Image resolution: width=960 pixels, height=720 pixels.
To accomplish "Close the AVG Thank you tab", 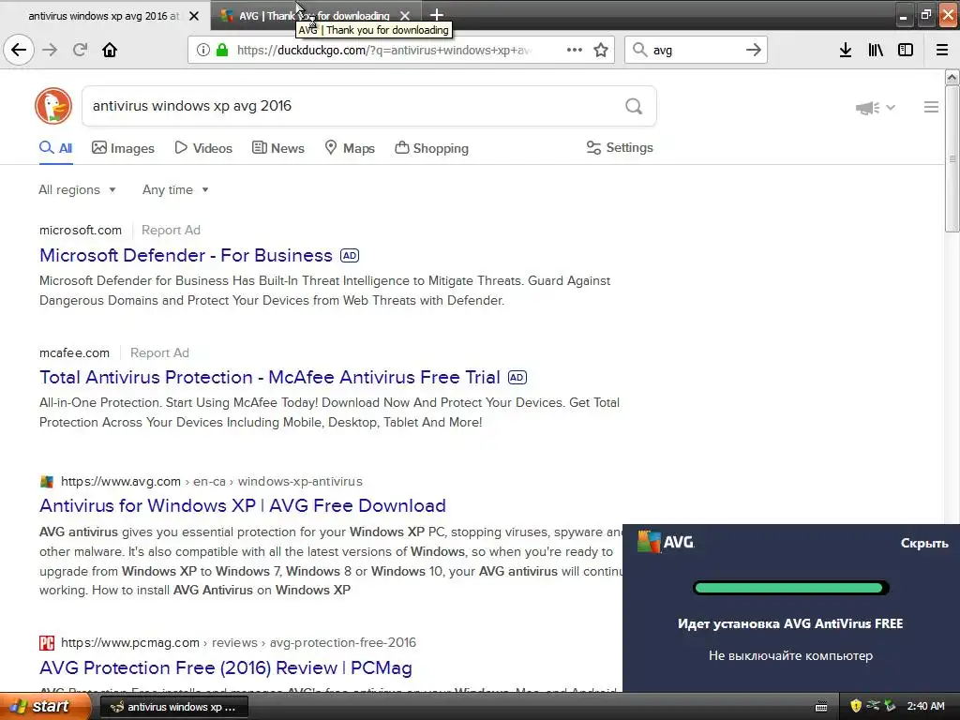I will tap(405, 16).
